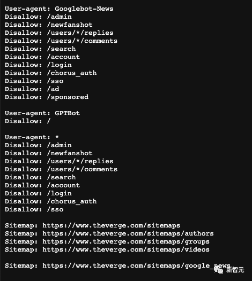
Task: Click the theverge.com/sitemaps URL
Action: pyautogui.click(x=112, y=225)
